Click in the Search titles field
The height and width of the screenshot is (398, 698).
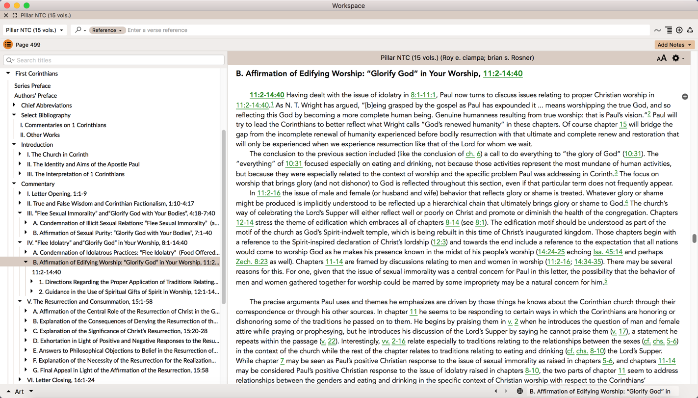[114, 60]
